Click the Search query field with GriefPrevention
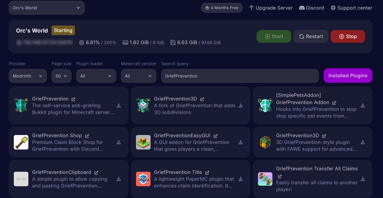Viewport: 383px width, 198px height. (x=240, y=76)
